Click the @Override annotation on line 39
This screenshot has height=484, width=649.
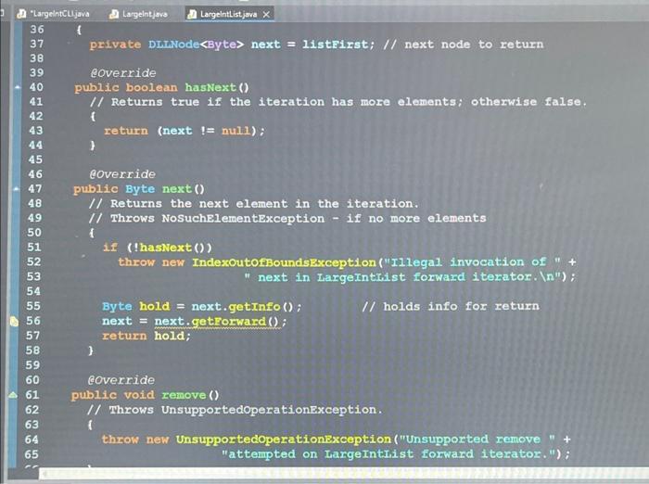coord(123,73)
